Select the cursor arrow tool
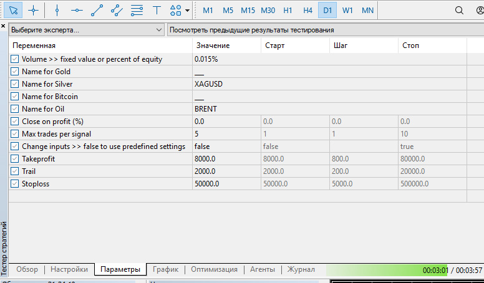 [13, 10]
